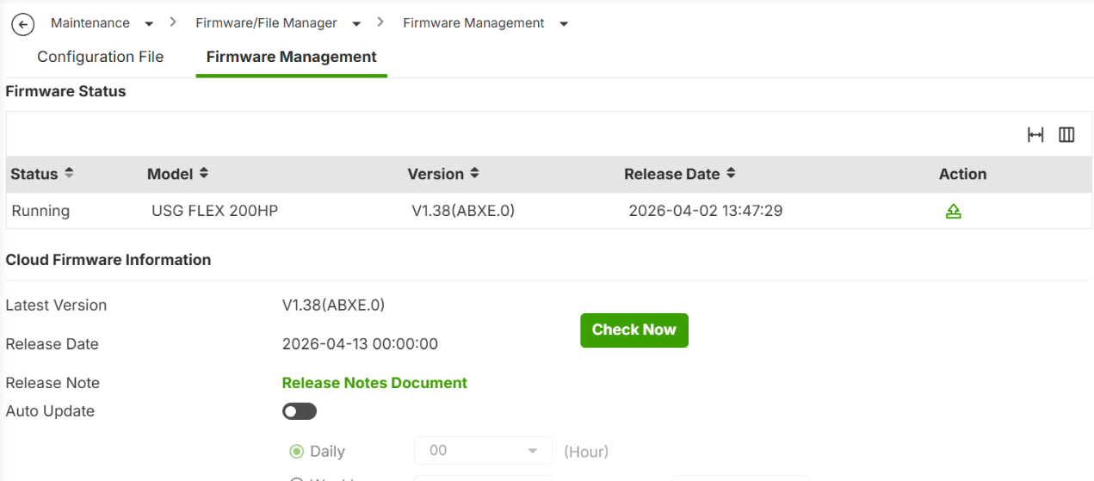The image size is (1094, 481).
Task: Select the Running USG FLEX 200HP row
Action: pyautogui.click(x=547, y=211)
